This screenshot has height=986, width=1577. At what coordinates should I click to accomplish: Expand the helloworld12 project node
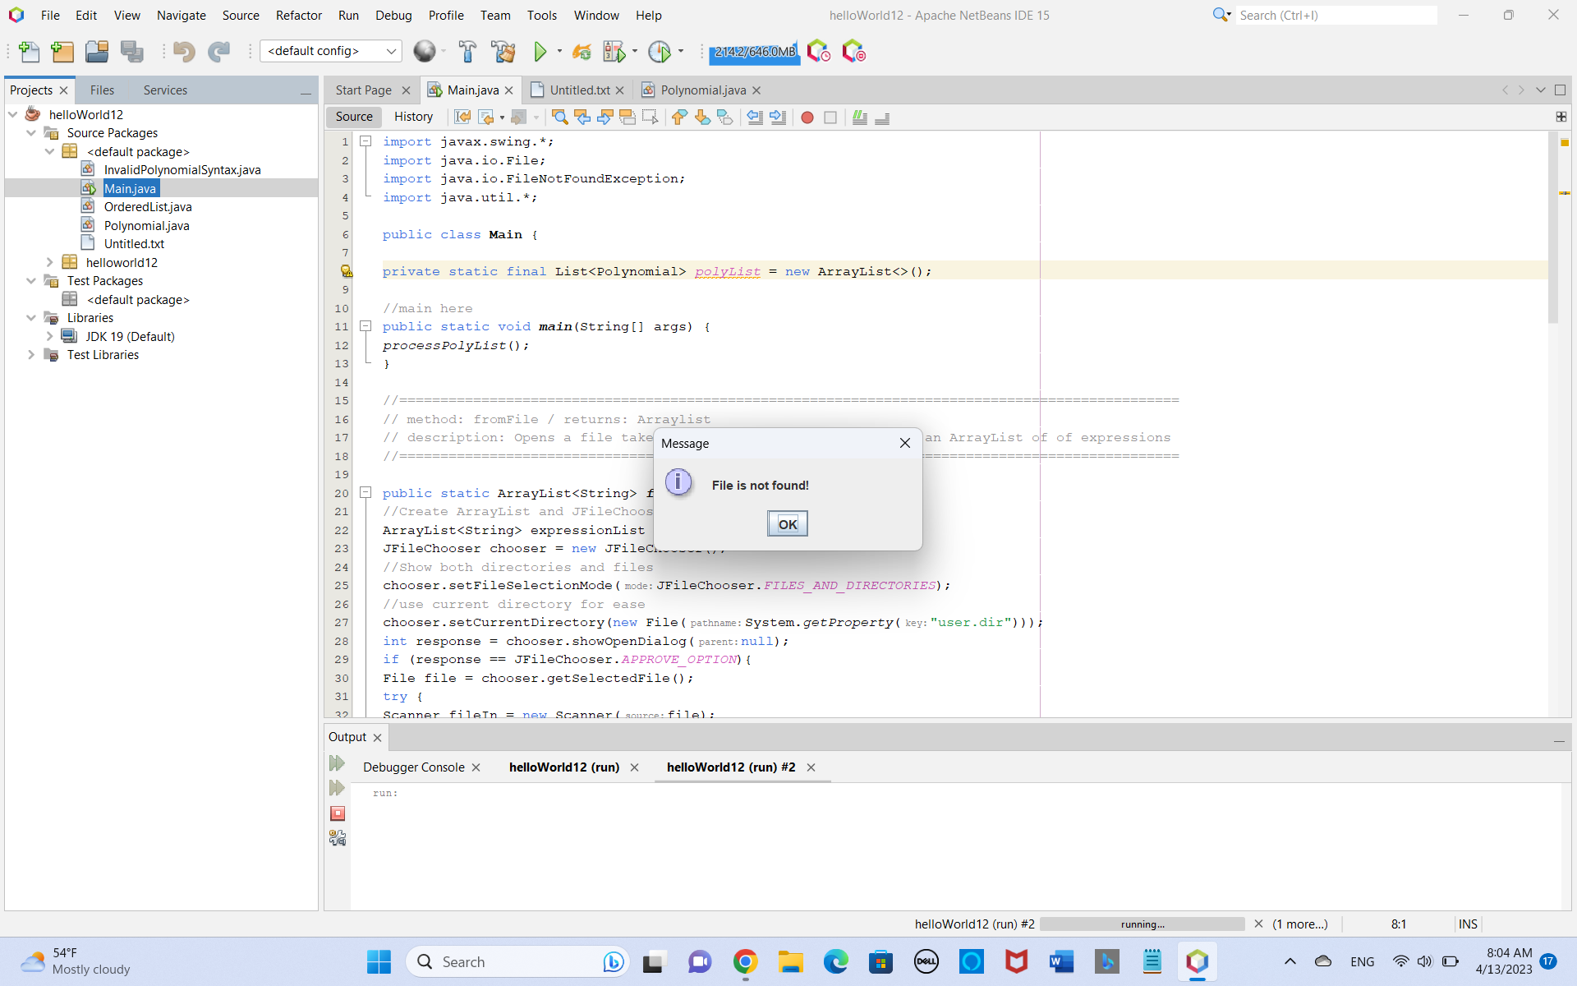[x=50, y=261]
